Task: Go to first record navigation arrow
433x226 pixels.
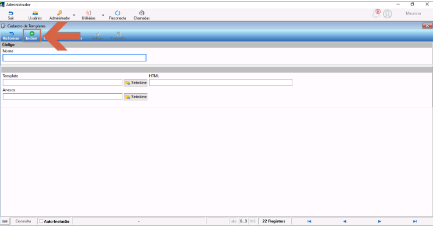Action: coord(309,221)
